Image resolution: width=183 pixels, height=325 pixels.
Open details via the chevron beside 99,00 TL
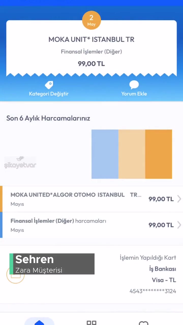179,199
